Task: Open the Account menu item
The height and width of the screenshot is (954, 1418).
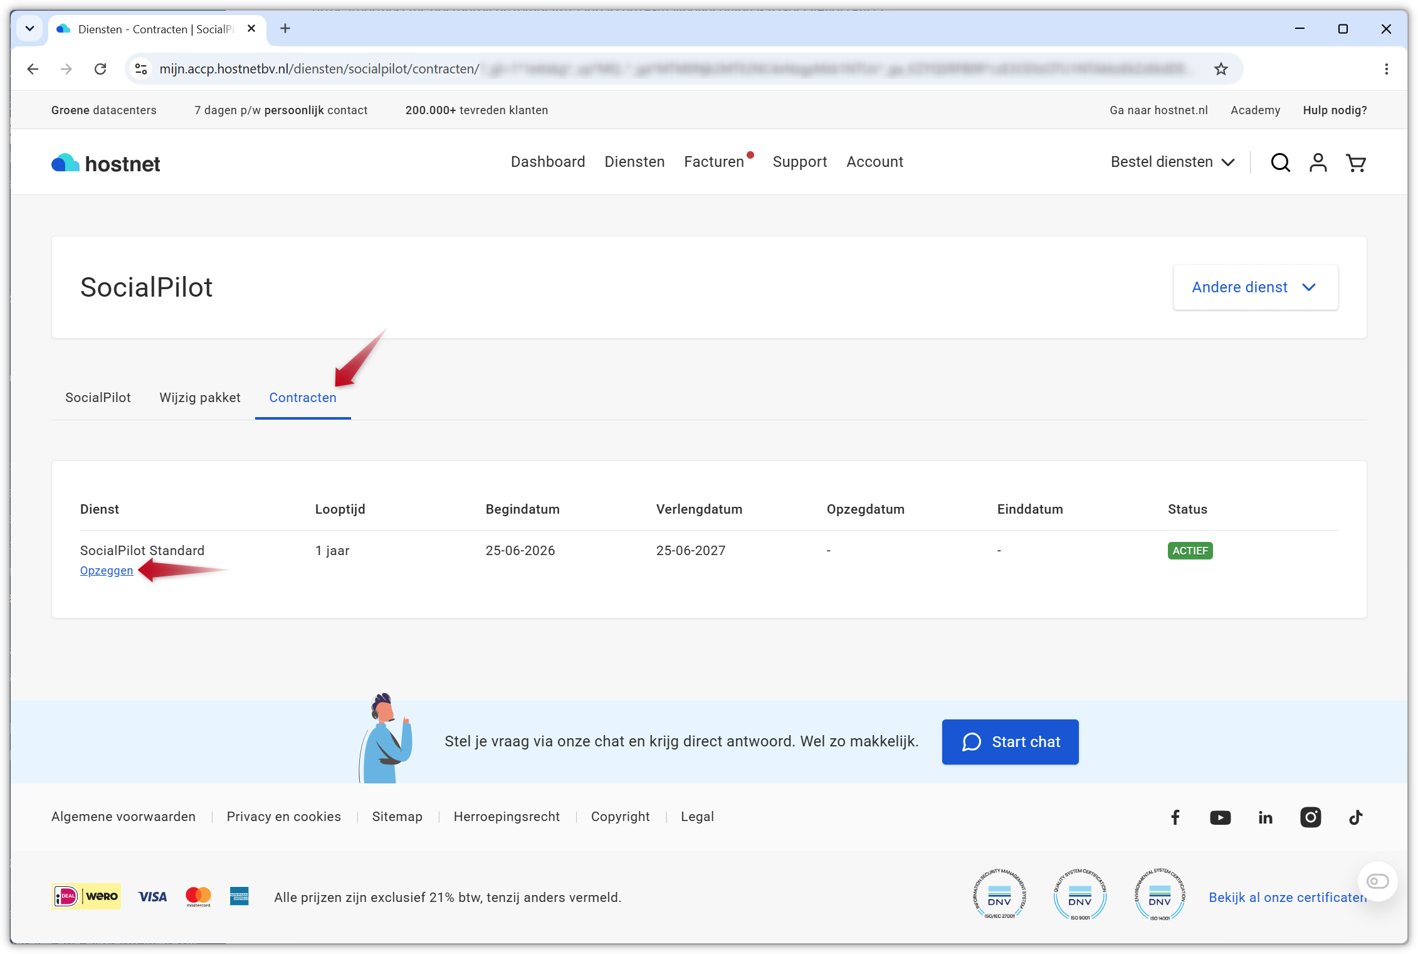Action: coord(874,162)
